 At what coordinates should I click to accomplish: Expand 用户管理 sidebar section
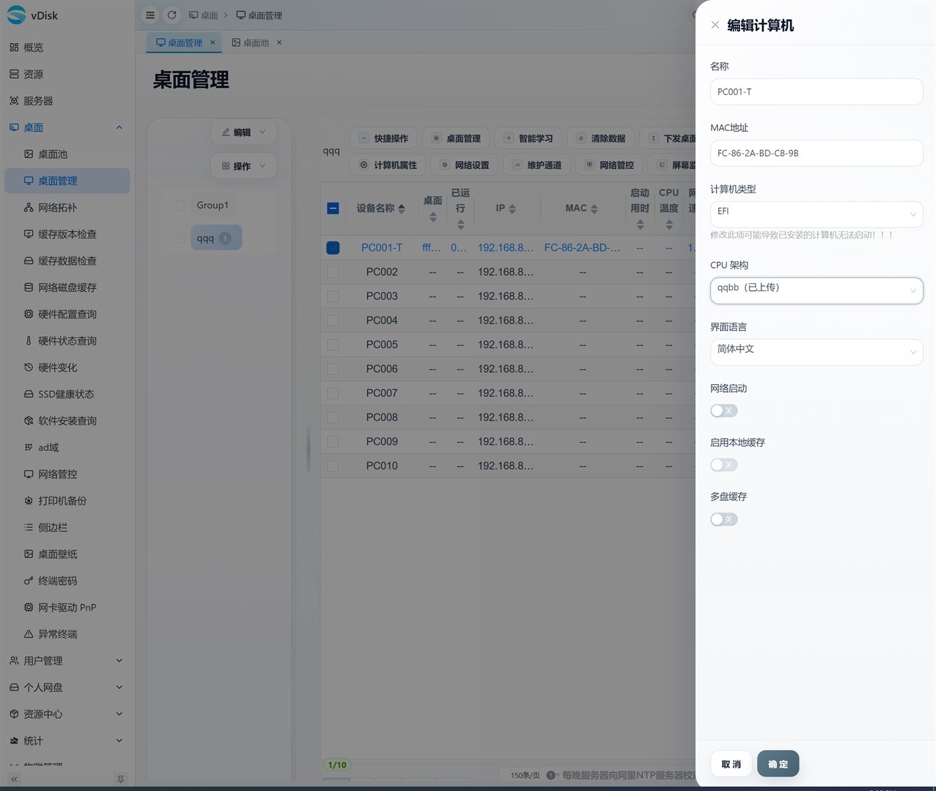(x=68, y=661)
